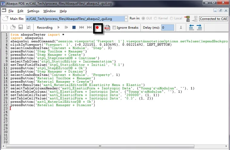Click the Delay (ms) input field
The image size is (230, 150).
pyautogui.click(x=168, y=28)
